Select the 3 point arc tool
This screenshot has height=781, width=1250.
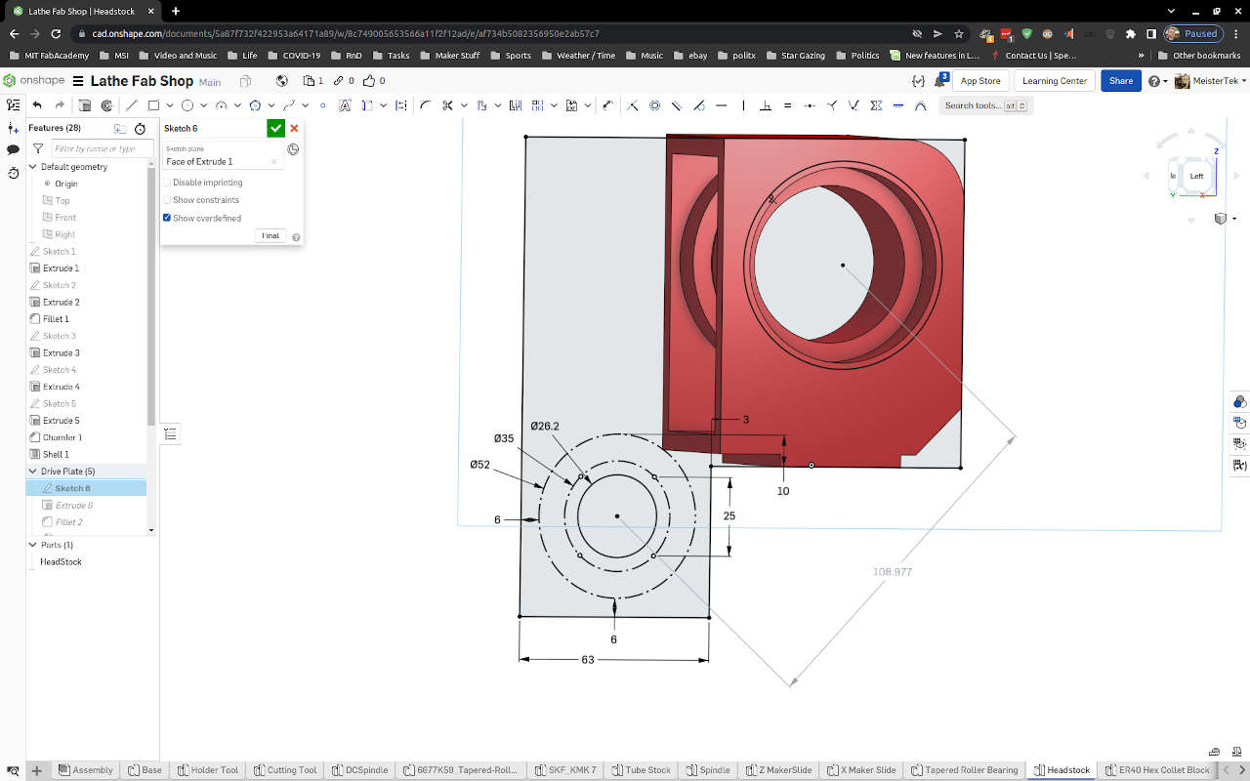[222, 105]
